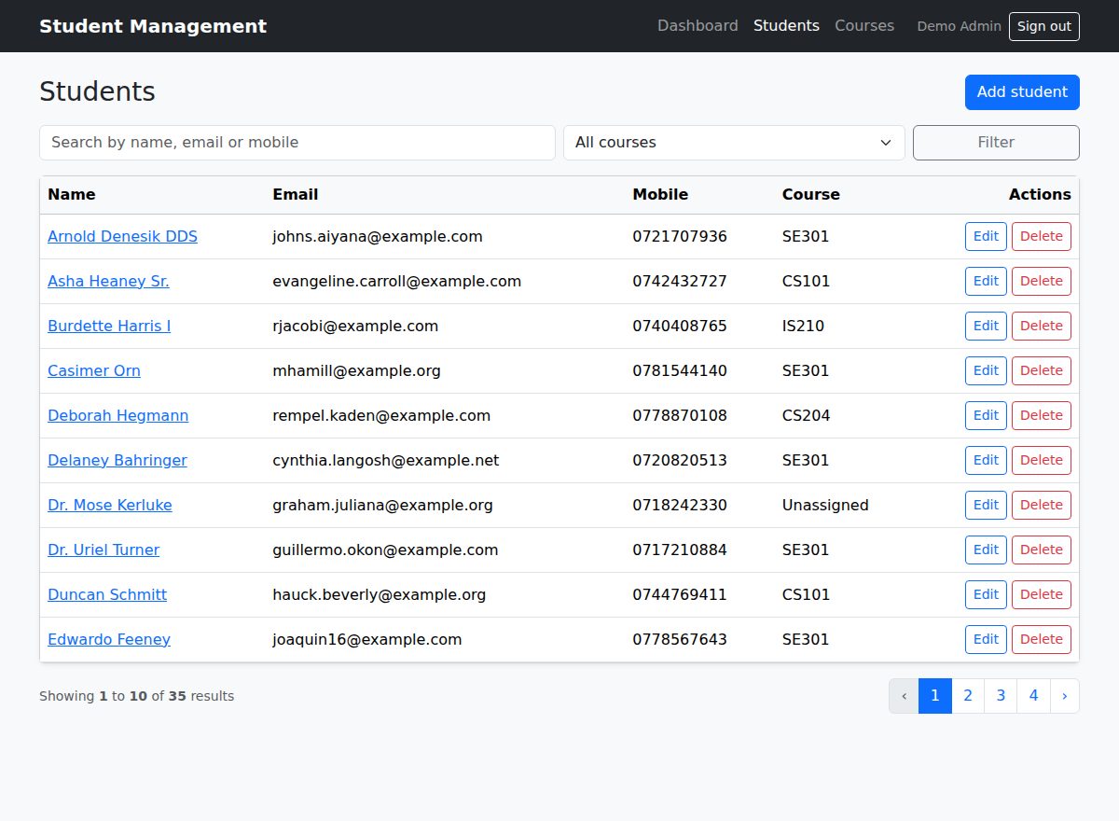Open the Courses nav item

tap(864, 26)
